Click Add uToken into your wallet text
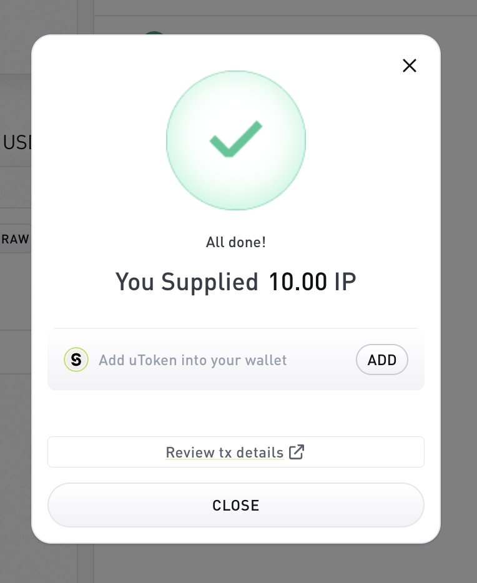This screenshot has width=477, height=583. [x=192, y=360]
